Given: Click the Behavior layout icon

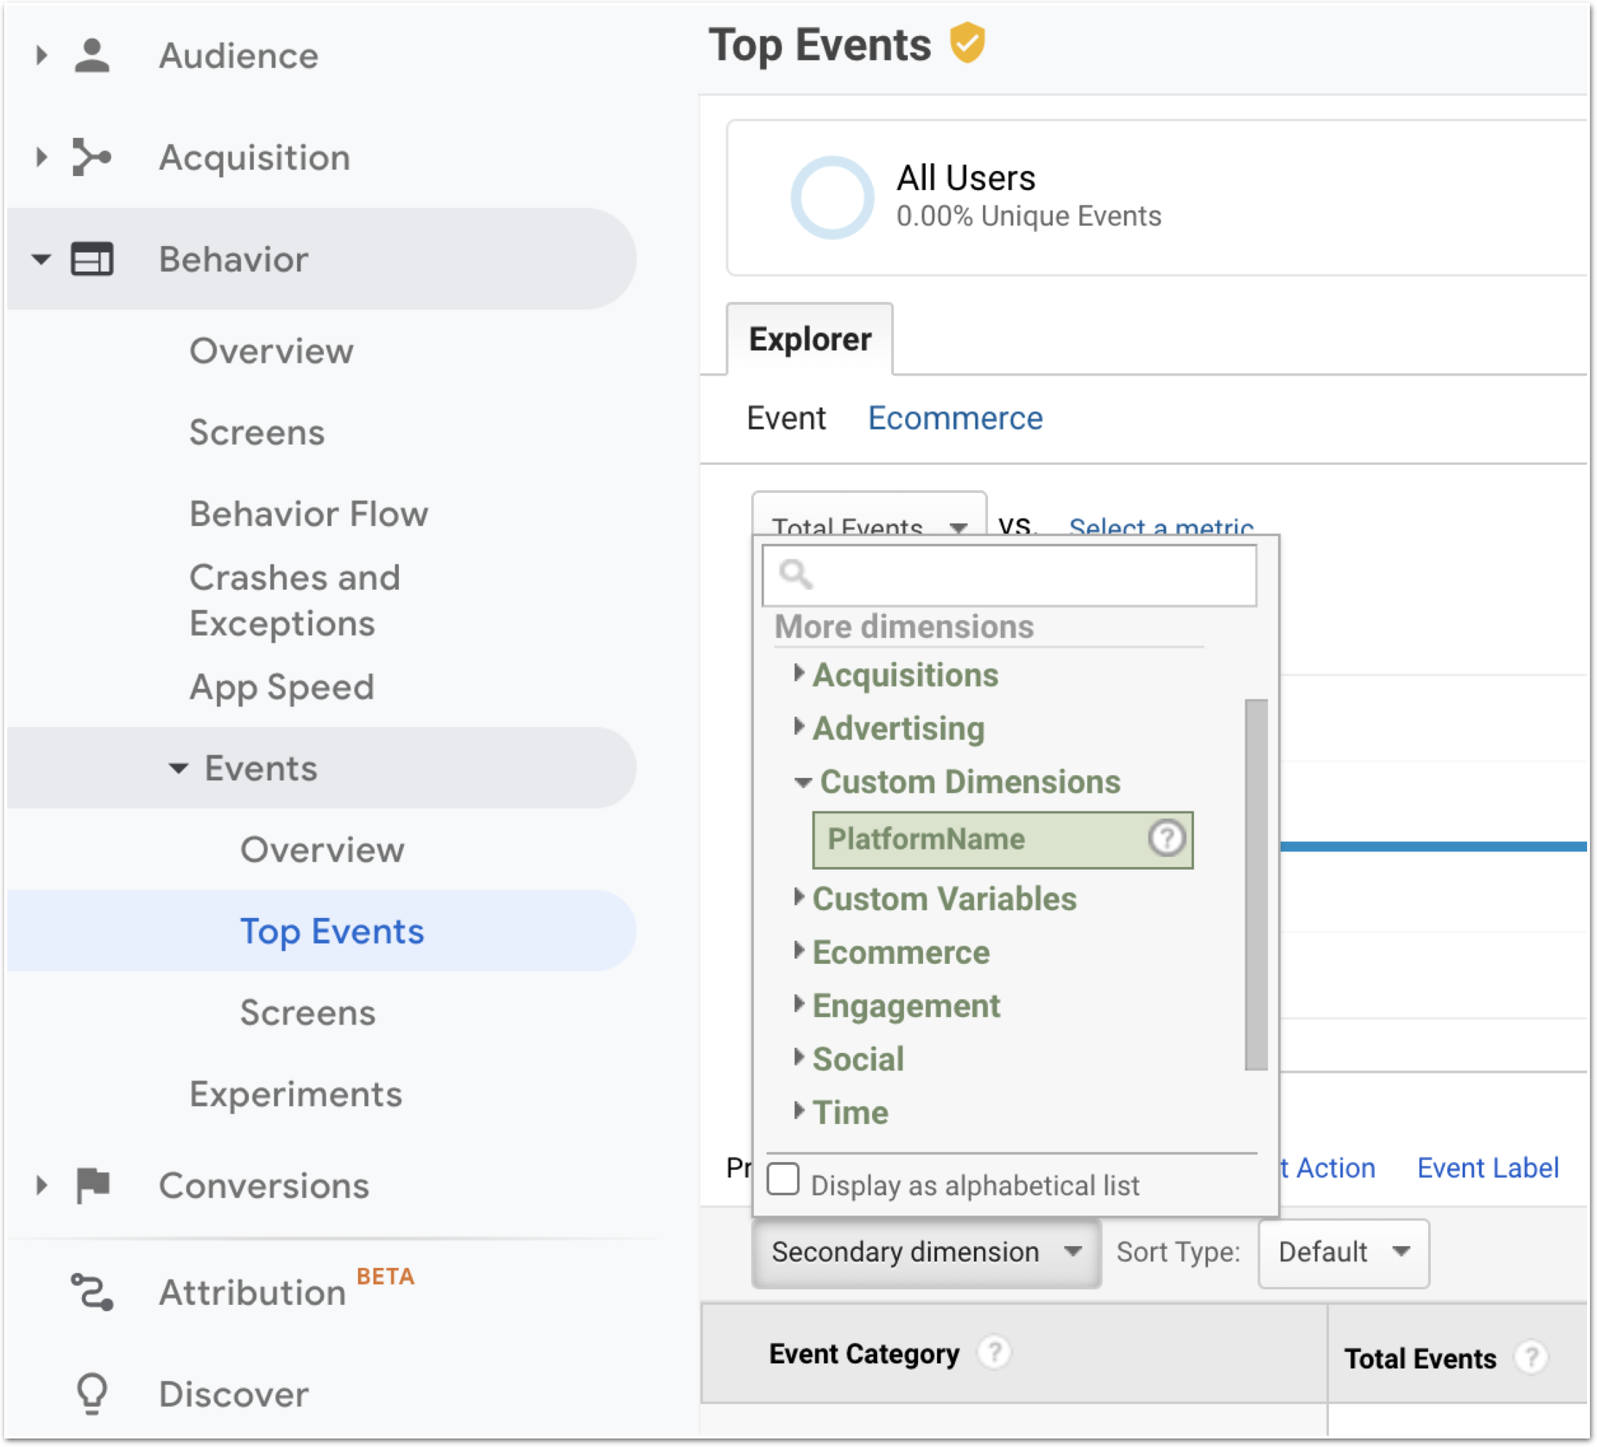Looking at the screenshot, I should [x=92, y=259].
